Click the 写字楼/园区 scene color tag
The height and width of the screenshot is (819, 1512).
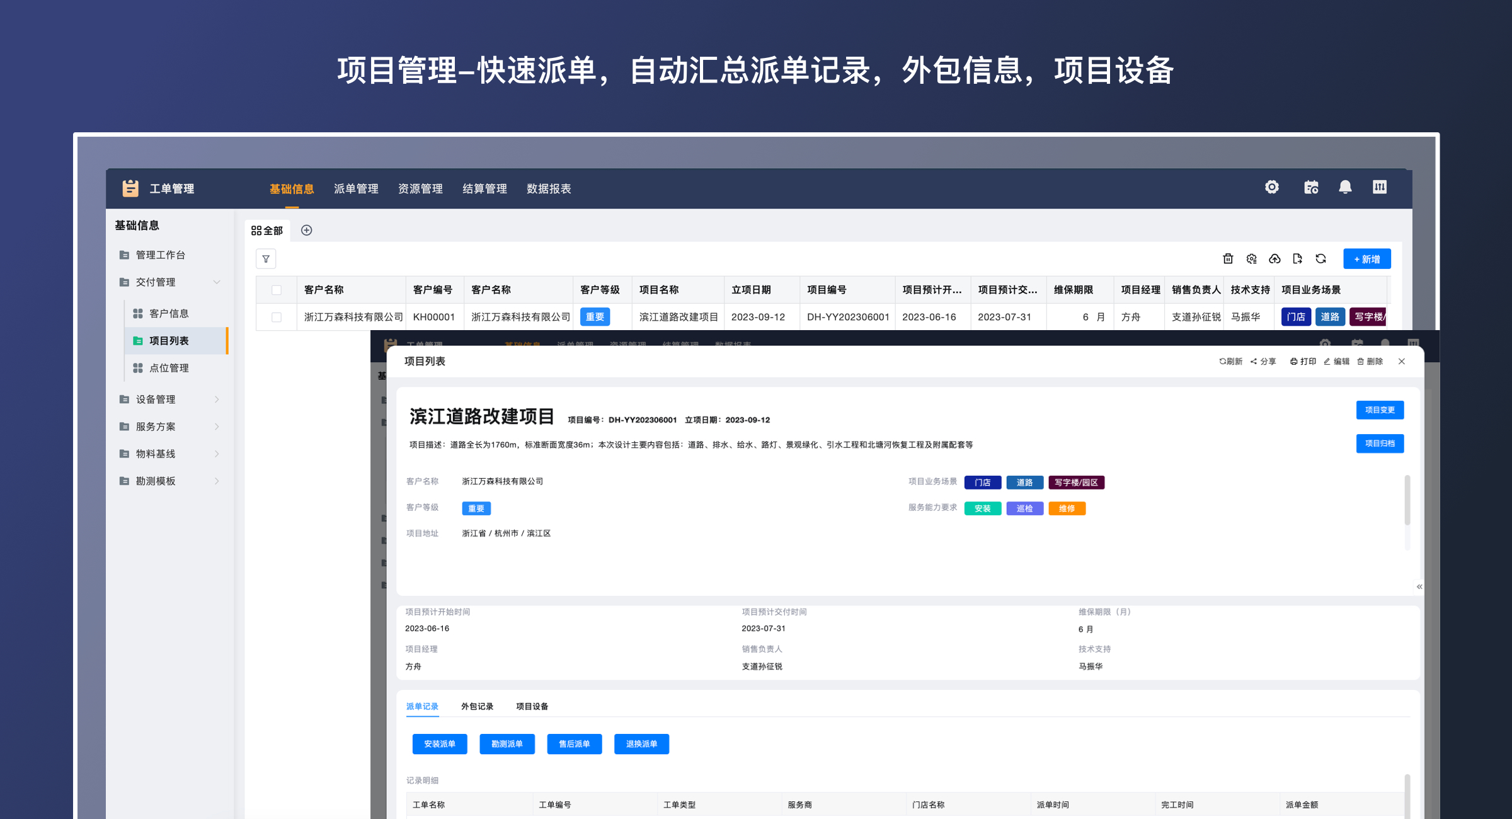(1075, 483)
